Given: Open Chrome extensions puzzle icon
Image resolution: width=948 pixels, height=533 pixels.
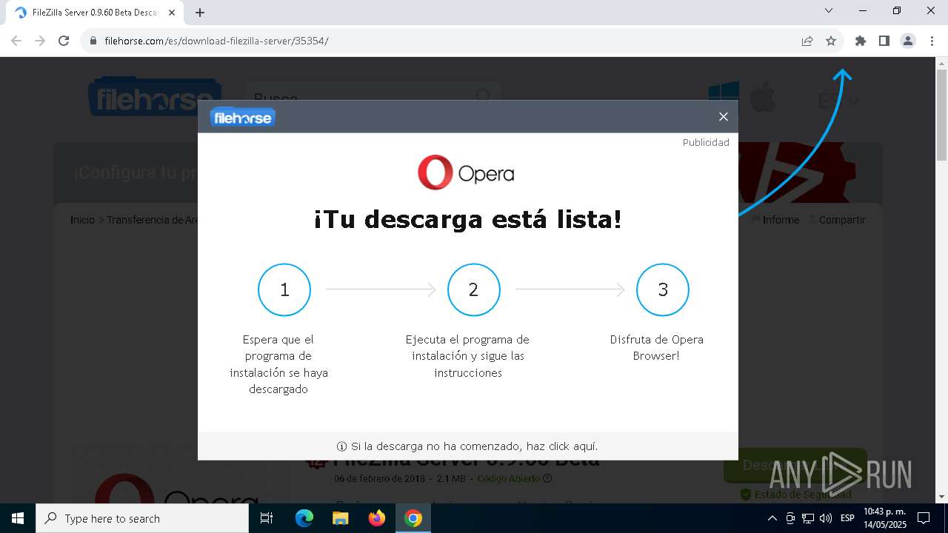Looking at the screenshot, I should coord(861,41).
